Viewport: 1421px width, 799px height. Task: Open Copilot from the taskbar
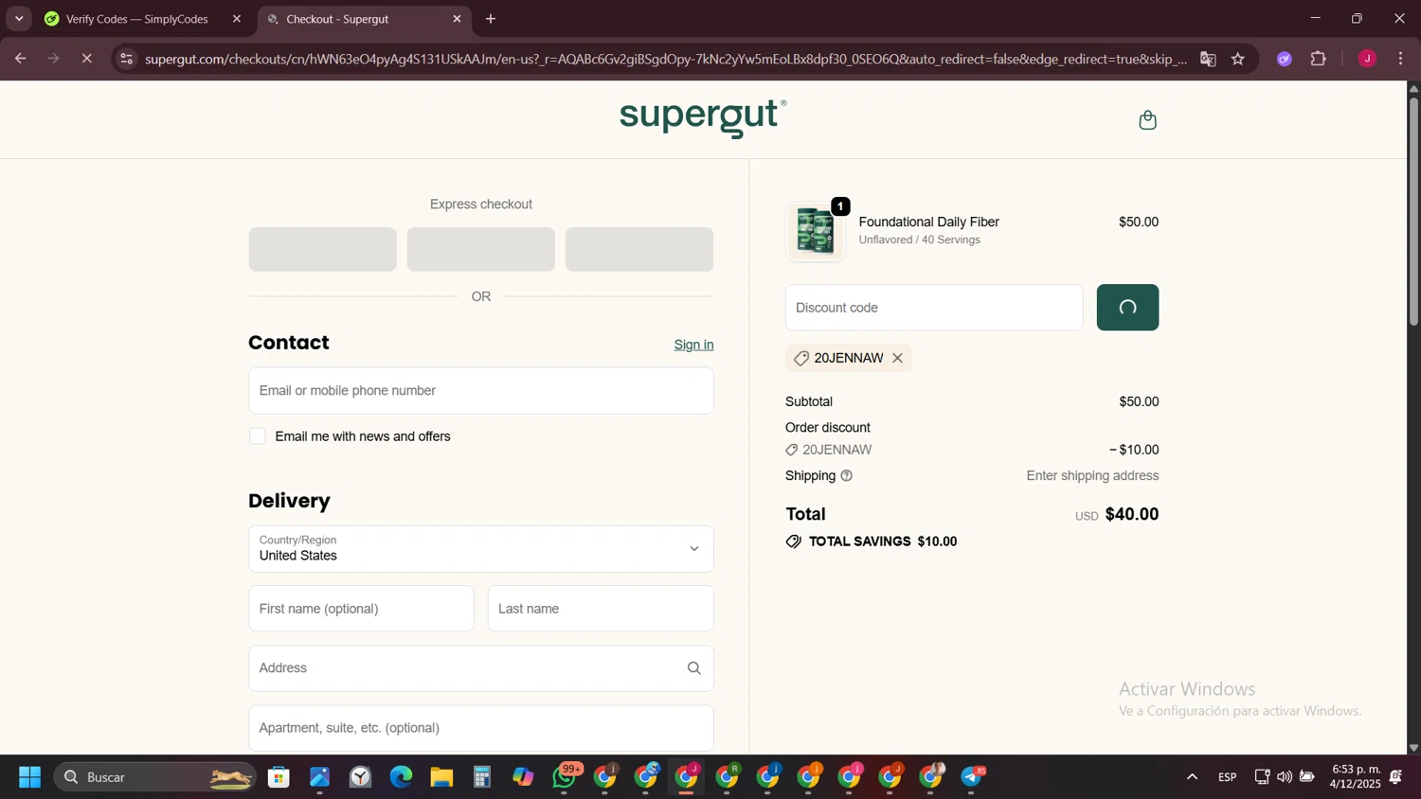[x=523, y=777]
